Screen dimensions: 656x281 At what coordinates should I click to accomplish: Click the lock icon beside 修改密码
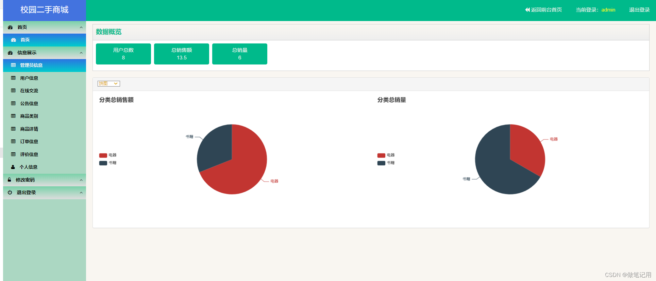10,180
